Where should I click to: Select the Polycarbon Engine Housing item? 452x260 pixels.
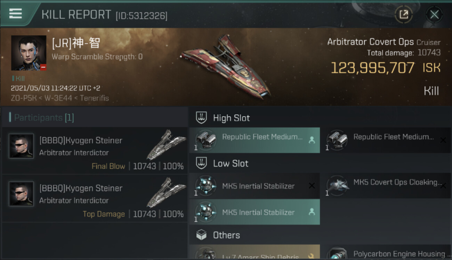coord(386,254)
